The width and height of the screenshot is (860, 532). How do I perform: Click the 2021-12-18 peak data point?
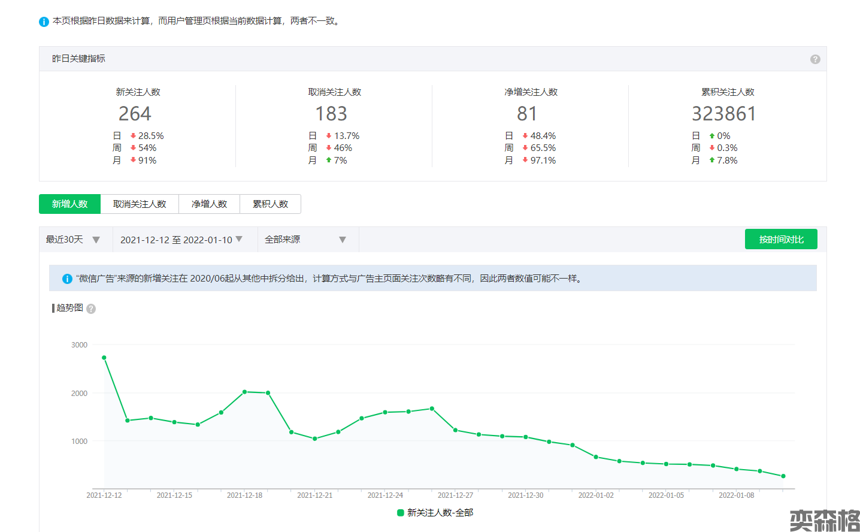pyautogui.click(x=245, y=392)
